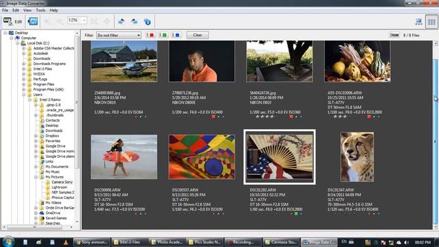This screenshot has height=247, width=439.
Task: Select the Google Drive folder
Action: 55,146
